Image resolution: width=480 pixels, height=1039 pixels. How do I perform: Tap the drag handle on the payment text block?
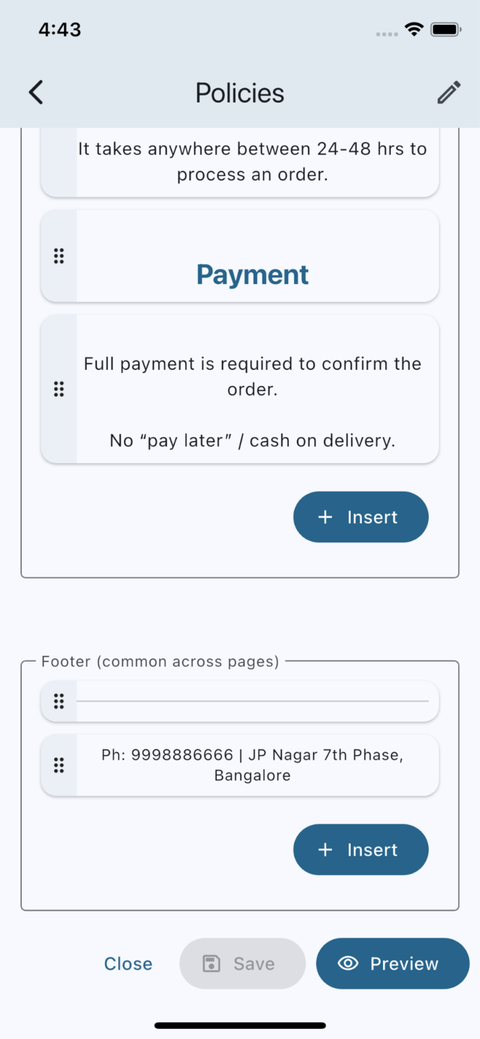pos(59,389)
